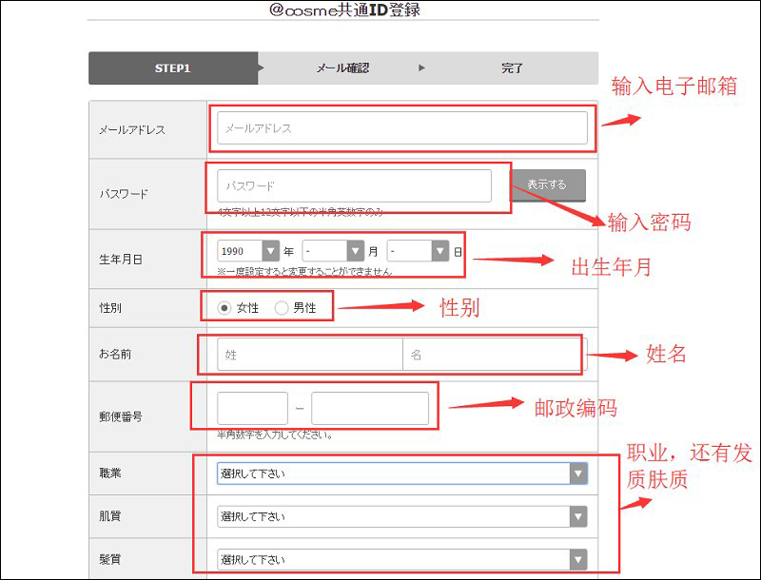761x580 pixels.
Task: Click the 姓 last name field
Action: (310, 355)
